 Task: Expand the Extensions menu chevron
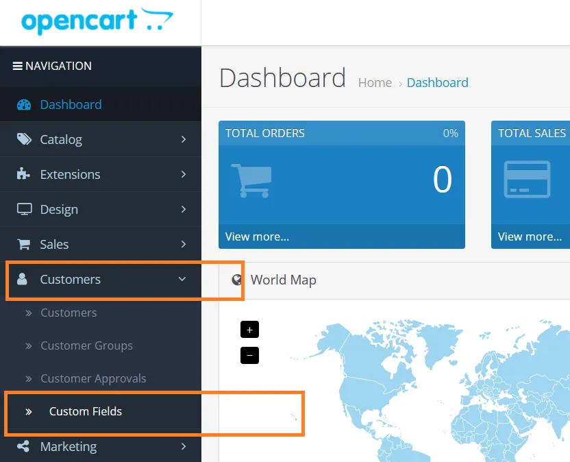[x=184, y=174]
